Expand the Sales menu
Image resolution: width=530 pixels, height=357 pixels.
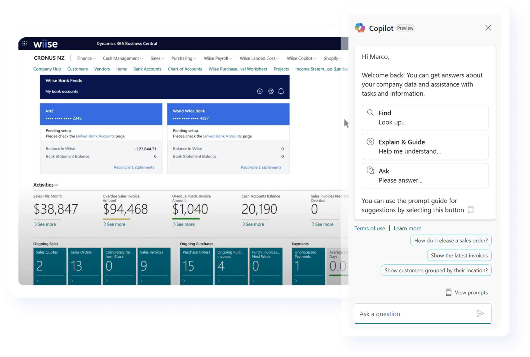click(x=157, y=58)
